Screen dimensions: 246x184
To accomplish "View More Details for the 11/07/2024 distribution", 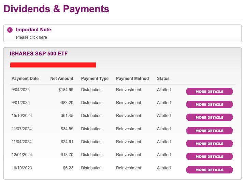I will 209,131.
